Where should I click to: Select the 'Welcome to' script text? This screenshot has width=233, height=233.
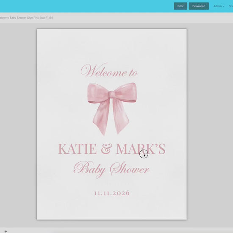[x=109, y=70]
